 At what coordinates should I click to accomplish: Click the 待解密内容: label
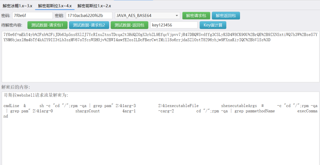coord(12,25)
